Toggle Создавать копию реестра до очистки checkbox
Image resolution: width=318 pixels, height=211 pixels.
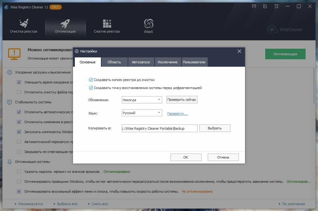[x=91, y=80]
